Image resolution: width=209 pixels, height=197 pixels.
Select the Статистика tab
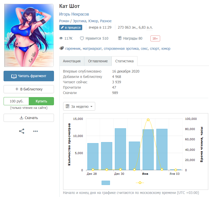tap(124, 61)
